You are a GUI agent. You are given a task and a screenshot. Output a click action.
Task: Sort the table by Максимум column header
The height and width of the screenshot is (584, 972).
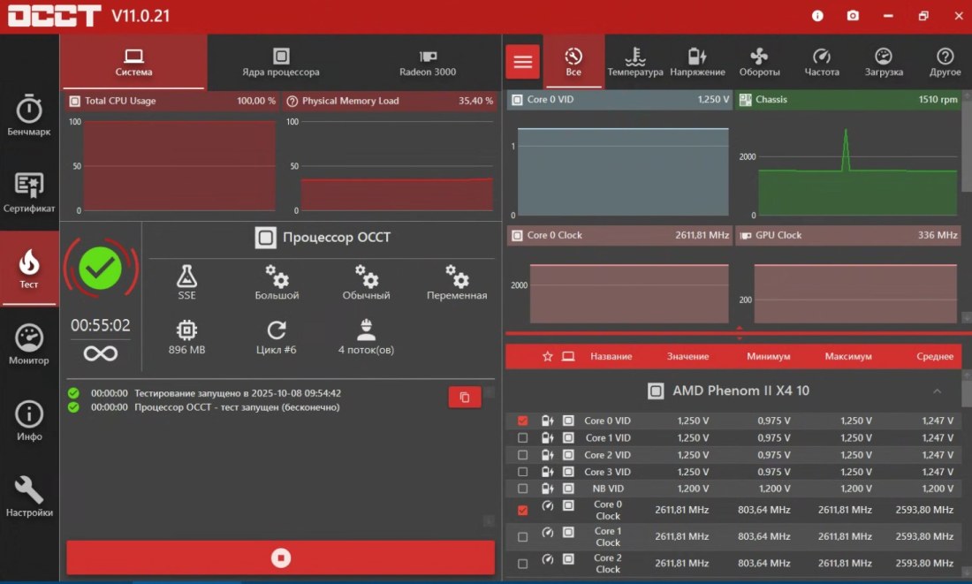point(848,356)
